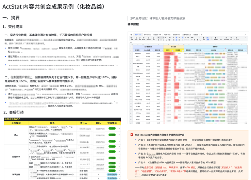Open the freeze panes dropdown
The width and height of the screenshot is (251, 180).
coord(204,38)
